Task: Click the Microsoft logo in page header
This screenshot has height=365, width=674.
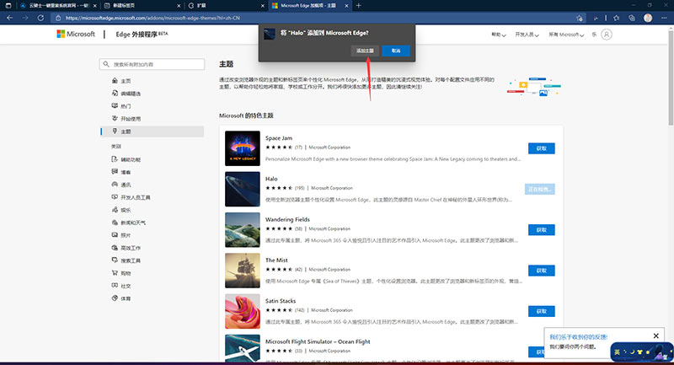Action: coord(76,34)
